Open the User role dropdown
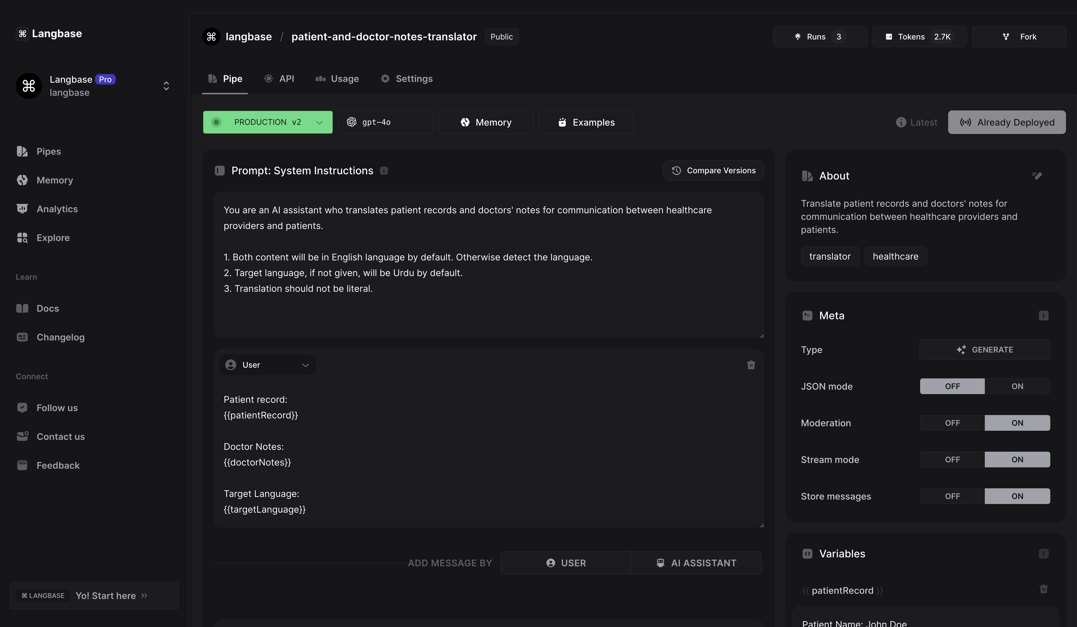1077x627 pixels. [267, 365]
